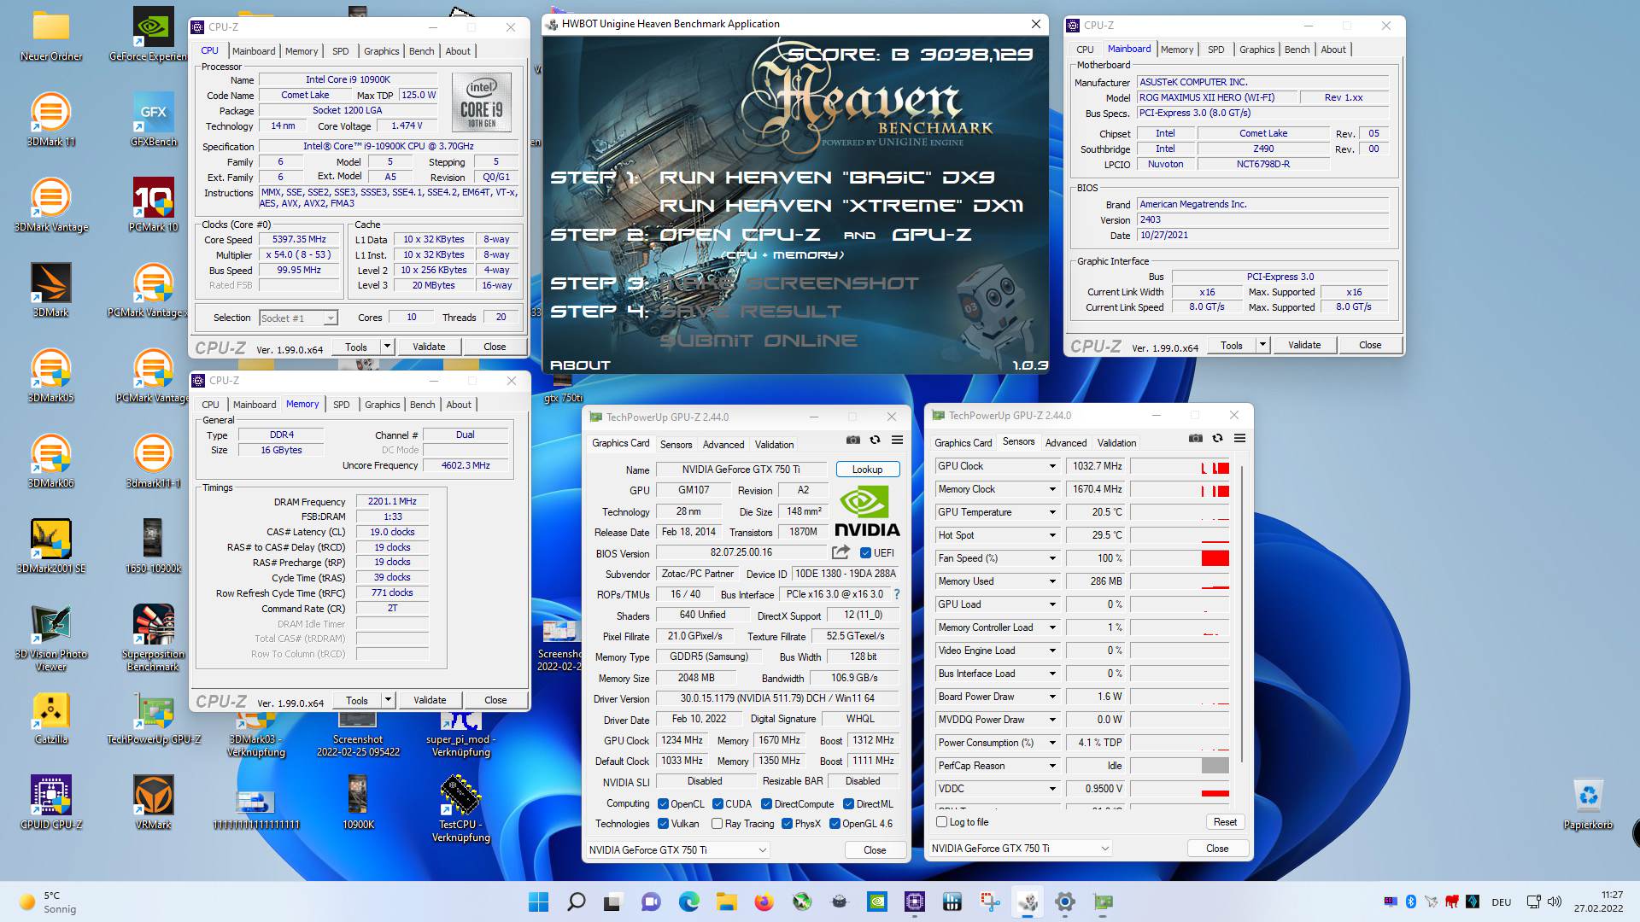Click camera icon in GPU-Z Sensors window
1640x922 pixels.
click(1195, 439)
